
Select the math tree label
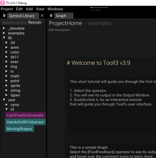15,76
